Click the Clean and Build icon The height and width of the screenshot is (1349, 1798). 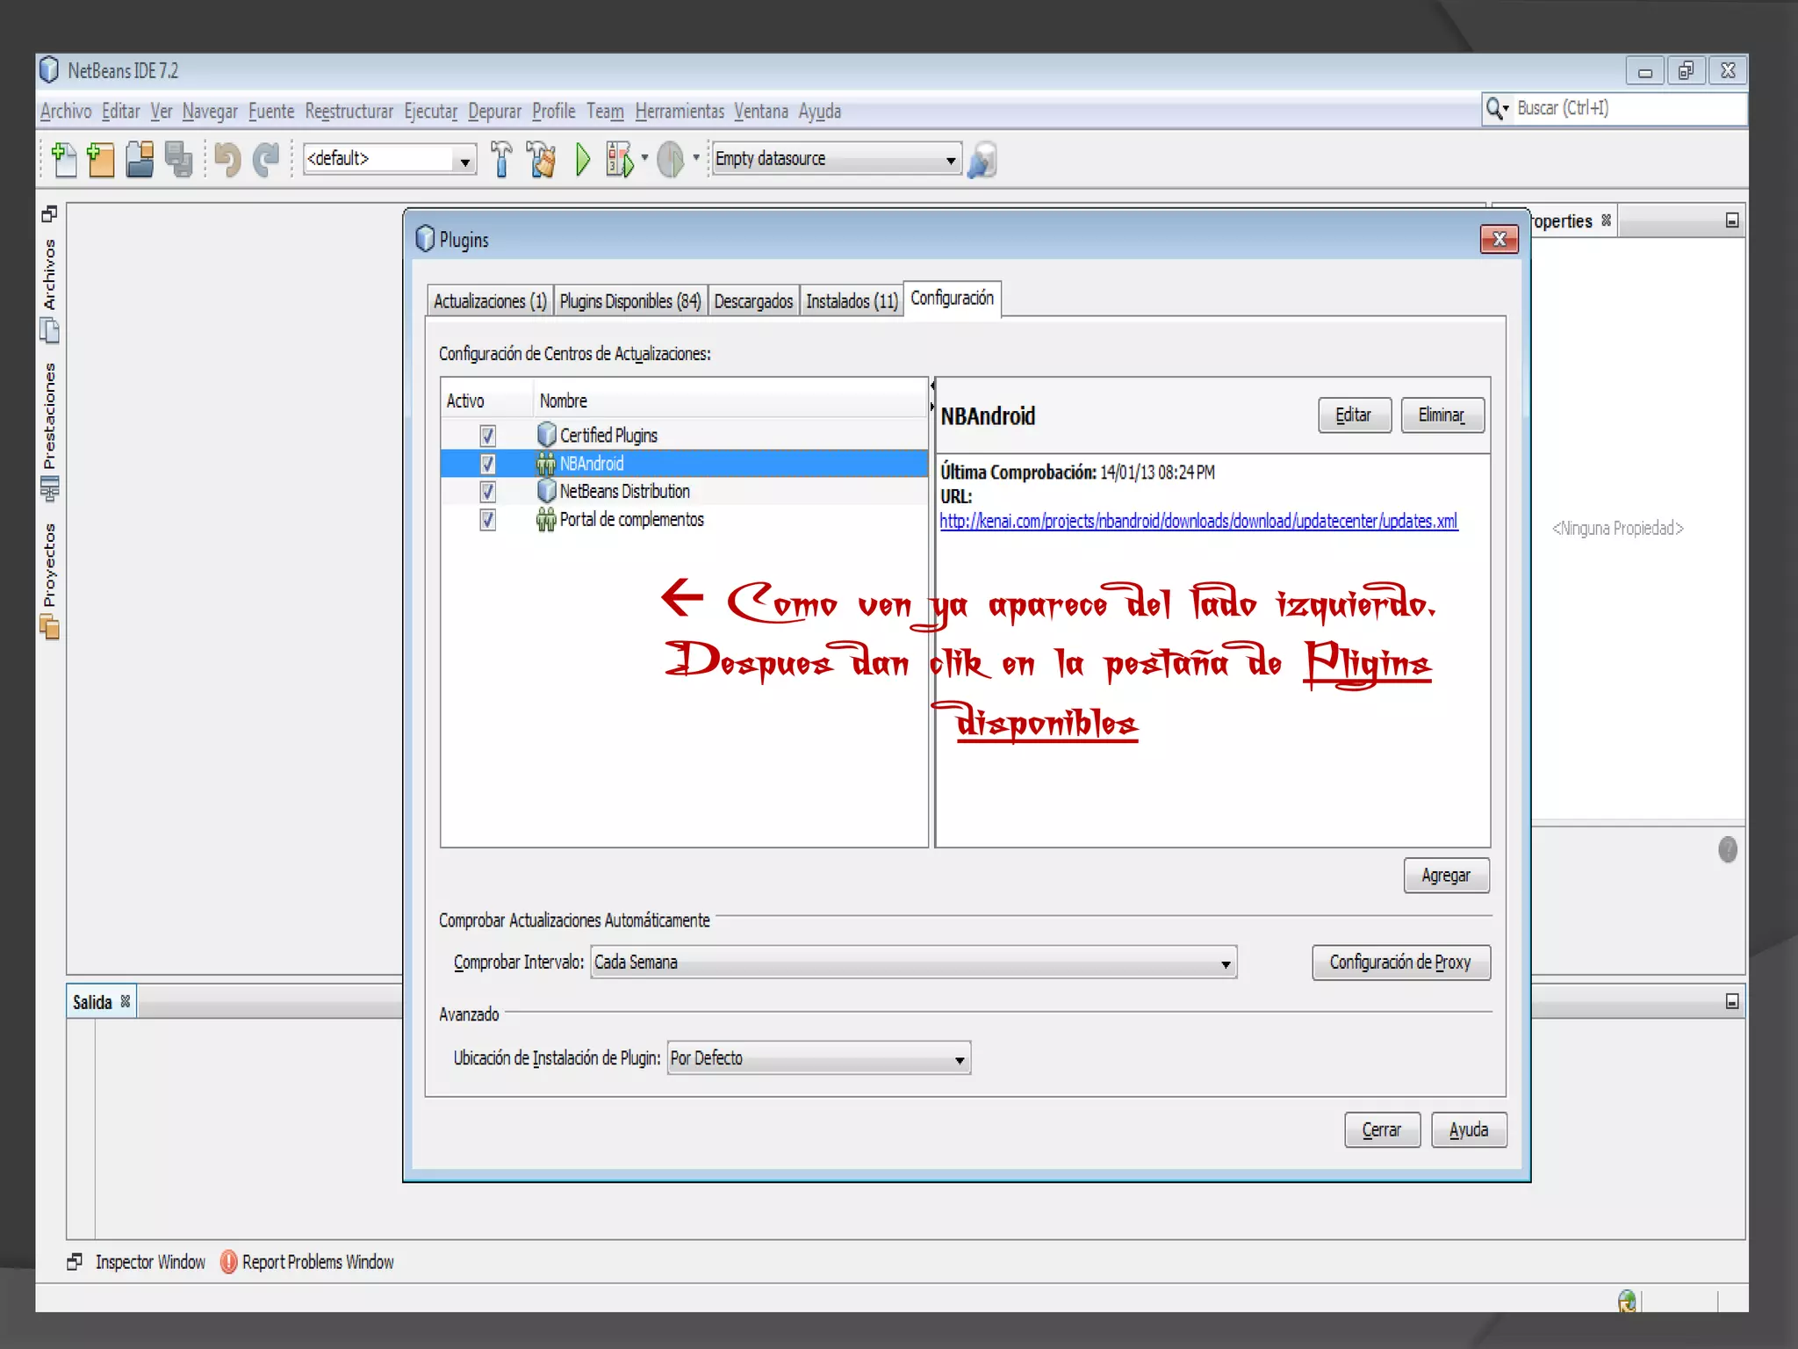(542, 160)
